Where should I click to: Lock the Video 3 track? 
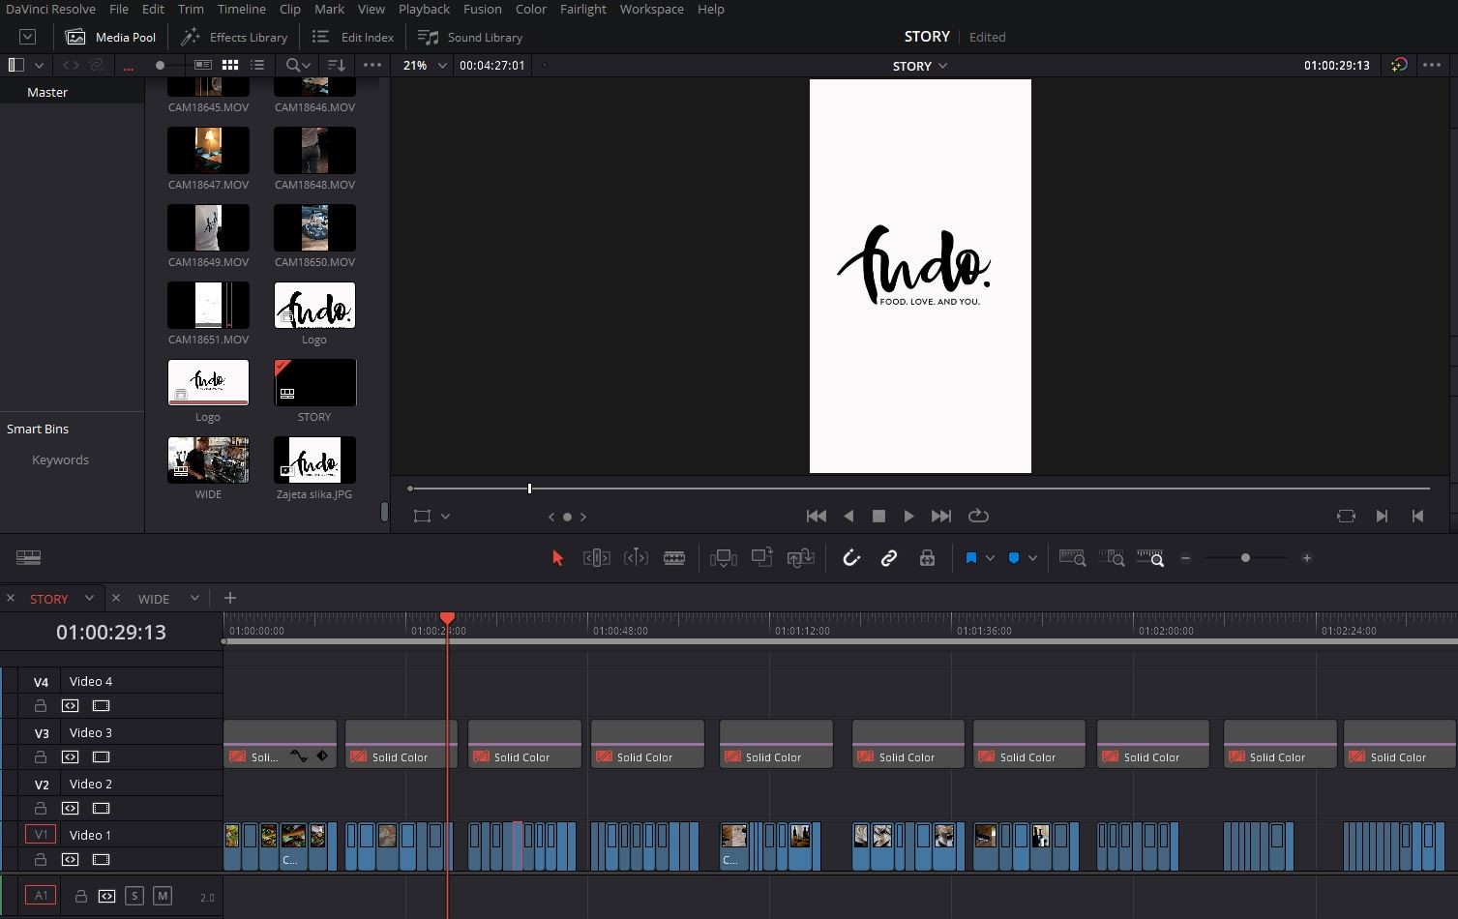[x=41, y=756]
